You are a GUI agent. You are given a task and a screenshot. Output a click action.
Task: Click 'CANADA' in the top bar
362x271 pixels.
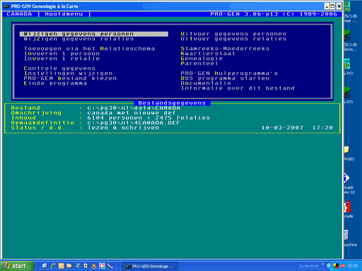click(x=19, y=14)
